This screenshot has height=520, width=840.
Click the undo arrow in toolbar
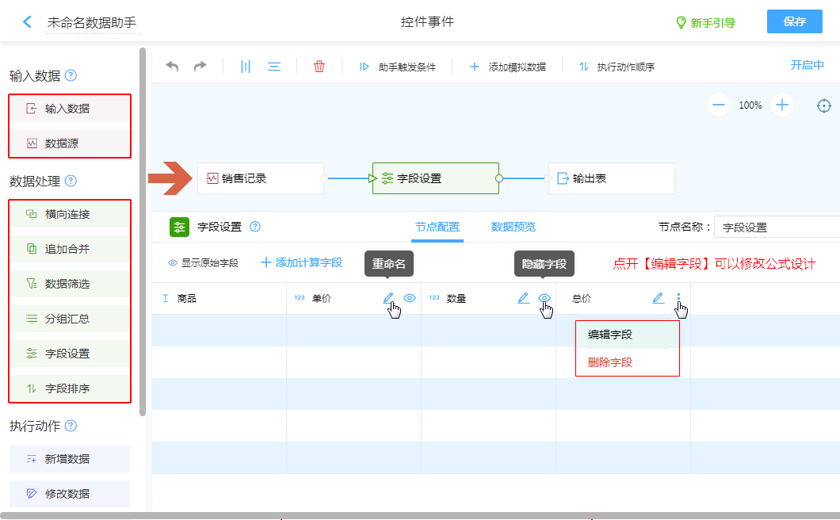pyautogui.click(x=172, y=67)
